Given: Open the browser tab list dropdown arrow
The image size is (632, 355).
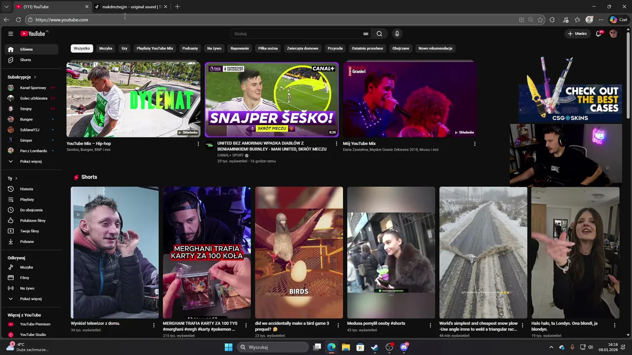Looking at the screenshot, I should coord(6,7).
